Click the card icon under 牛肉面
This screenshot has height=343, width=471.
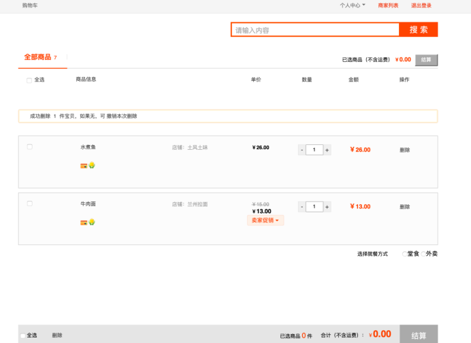84,222
